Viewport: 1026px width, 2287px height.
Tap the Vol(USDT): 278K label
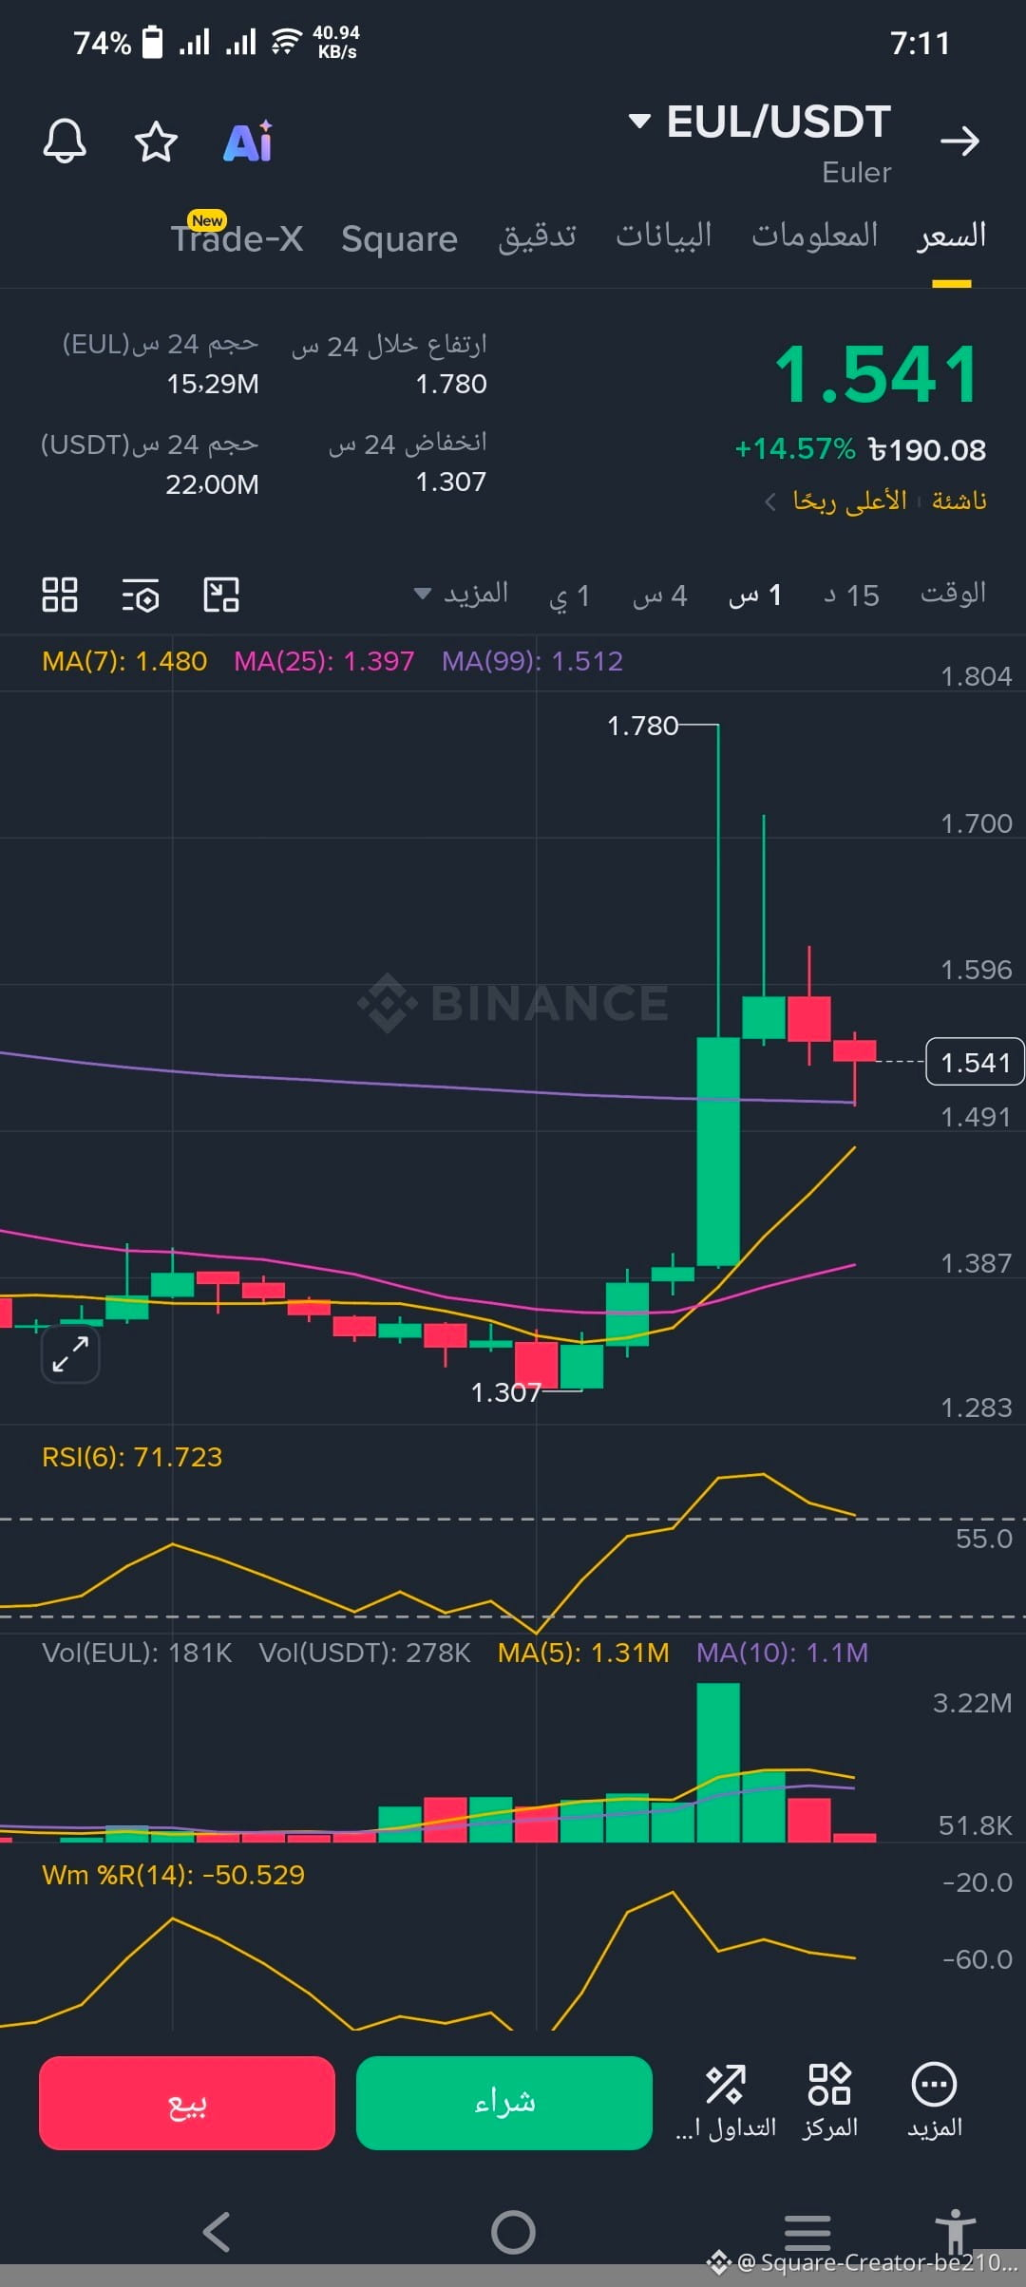(365, 1653)
